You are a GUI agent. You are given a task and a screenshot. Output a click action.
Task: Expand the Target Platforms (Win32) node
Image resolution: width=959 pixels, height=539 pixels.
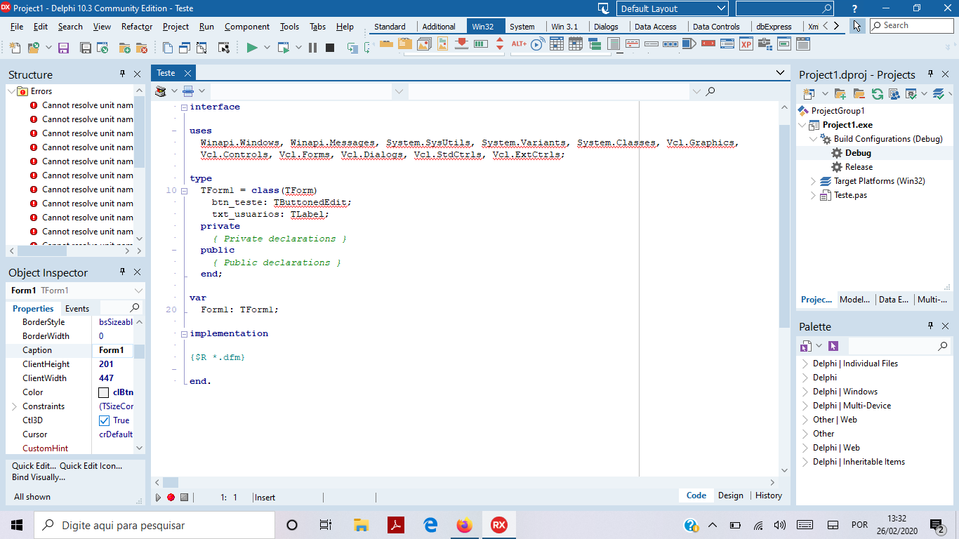(x=814, y=181)
